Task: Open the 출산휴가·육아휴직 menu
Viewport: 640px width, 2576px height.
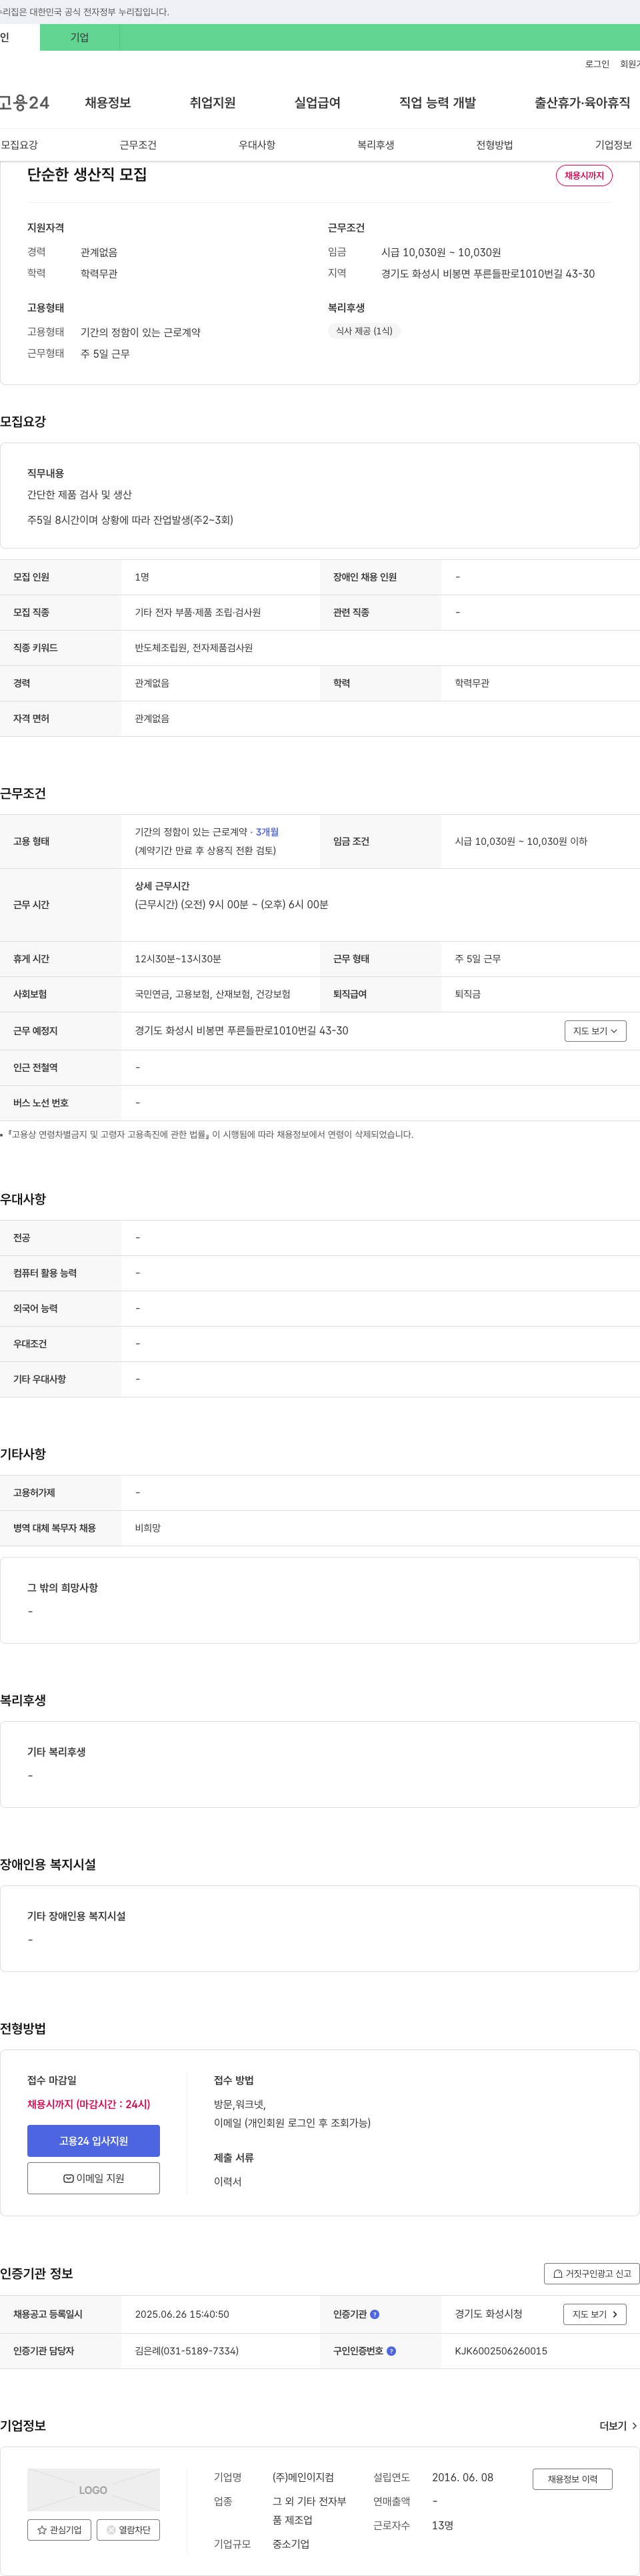Action: pyautogui.click(x=582, y=103)
